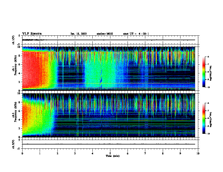Click the ch.3 voltage waveform trace panel
Image resolution: width=223 pixels, height=172 pixels.
[x=110, y=144]
